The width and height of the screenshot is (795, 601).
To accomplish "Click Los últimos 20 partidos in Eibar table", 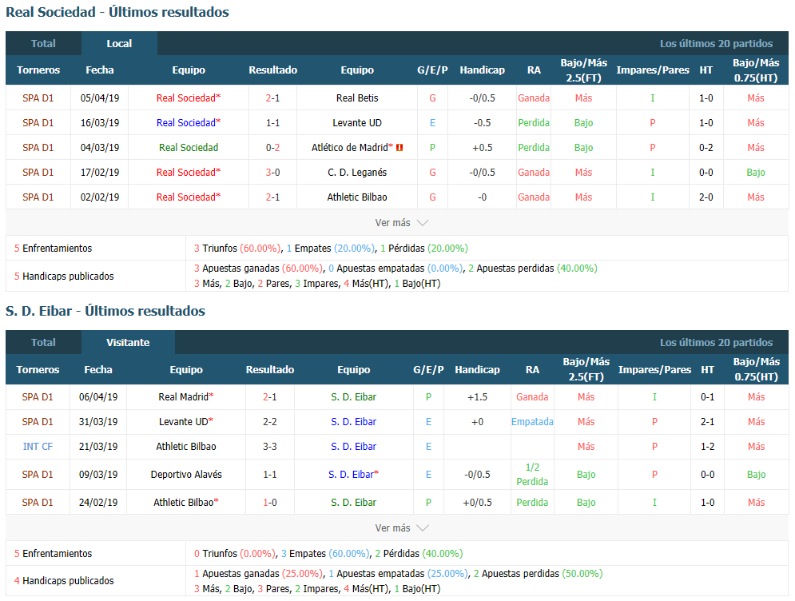I will [716, 342].
